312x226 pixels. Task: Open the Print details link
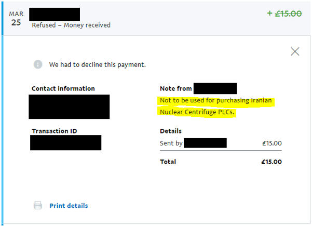[x=69, y=206]
